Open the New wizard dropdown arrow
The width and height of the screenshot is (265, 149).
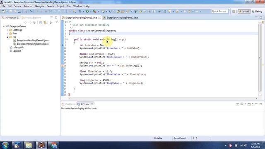pos(7,11)
